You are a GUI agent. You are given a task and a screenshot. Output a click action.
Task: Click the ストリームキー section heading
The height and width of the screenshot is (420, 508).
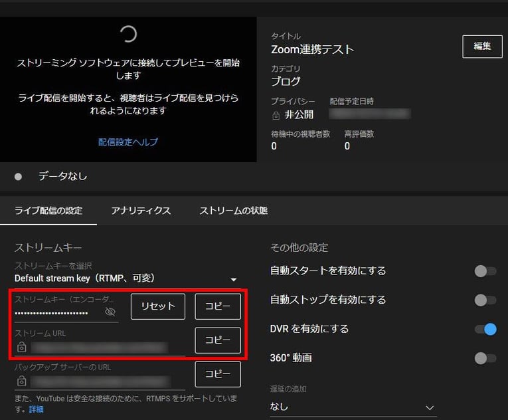(48, 248)
